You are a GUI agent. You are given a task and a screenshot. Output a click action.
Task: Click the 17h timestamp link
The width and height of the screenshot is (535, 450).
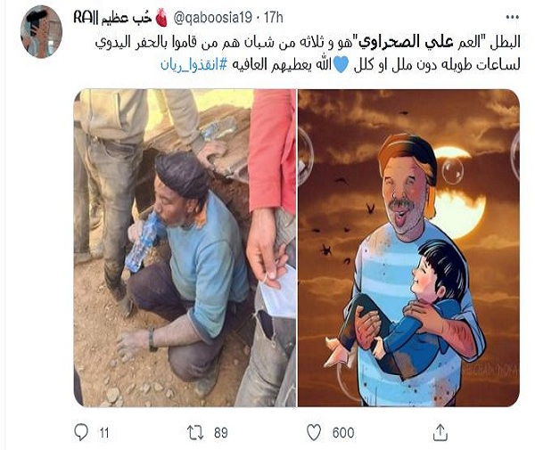(x=274, y=18)
